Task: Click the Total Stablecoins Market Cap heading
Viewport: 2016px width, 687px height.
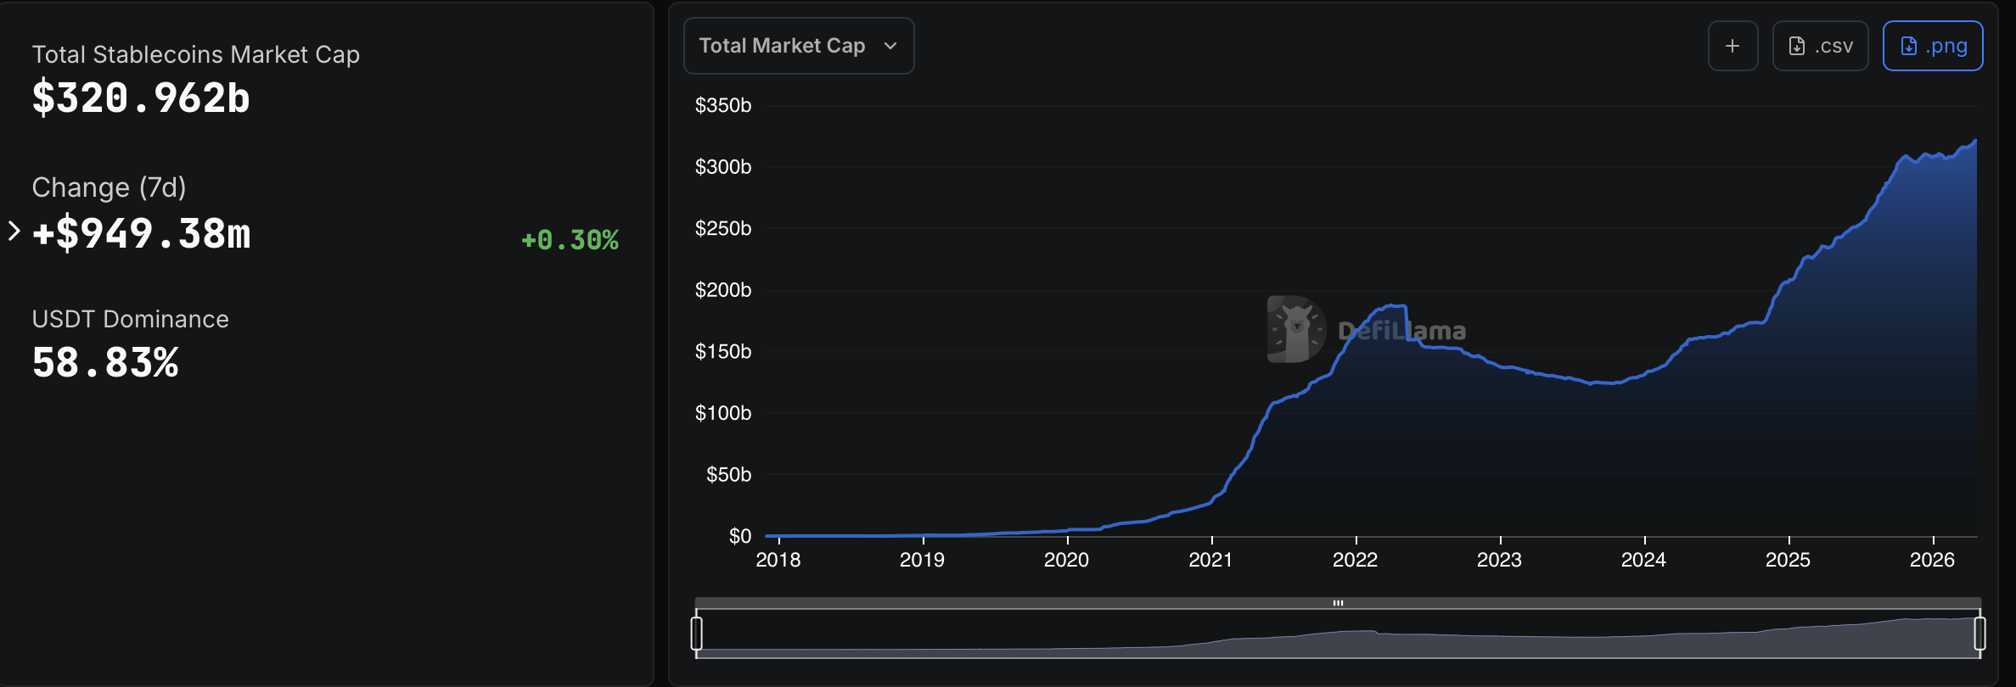Action: [195, 55]
